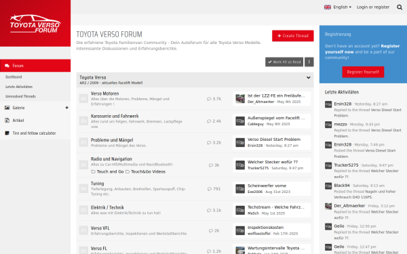The image size is (407, 254).
Task: Click wolfloestoffel avatar in Verso VFL row
Action: (240, 230)
